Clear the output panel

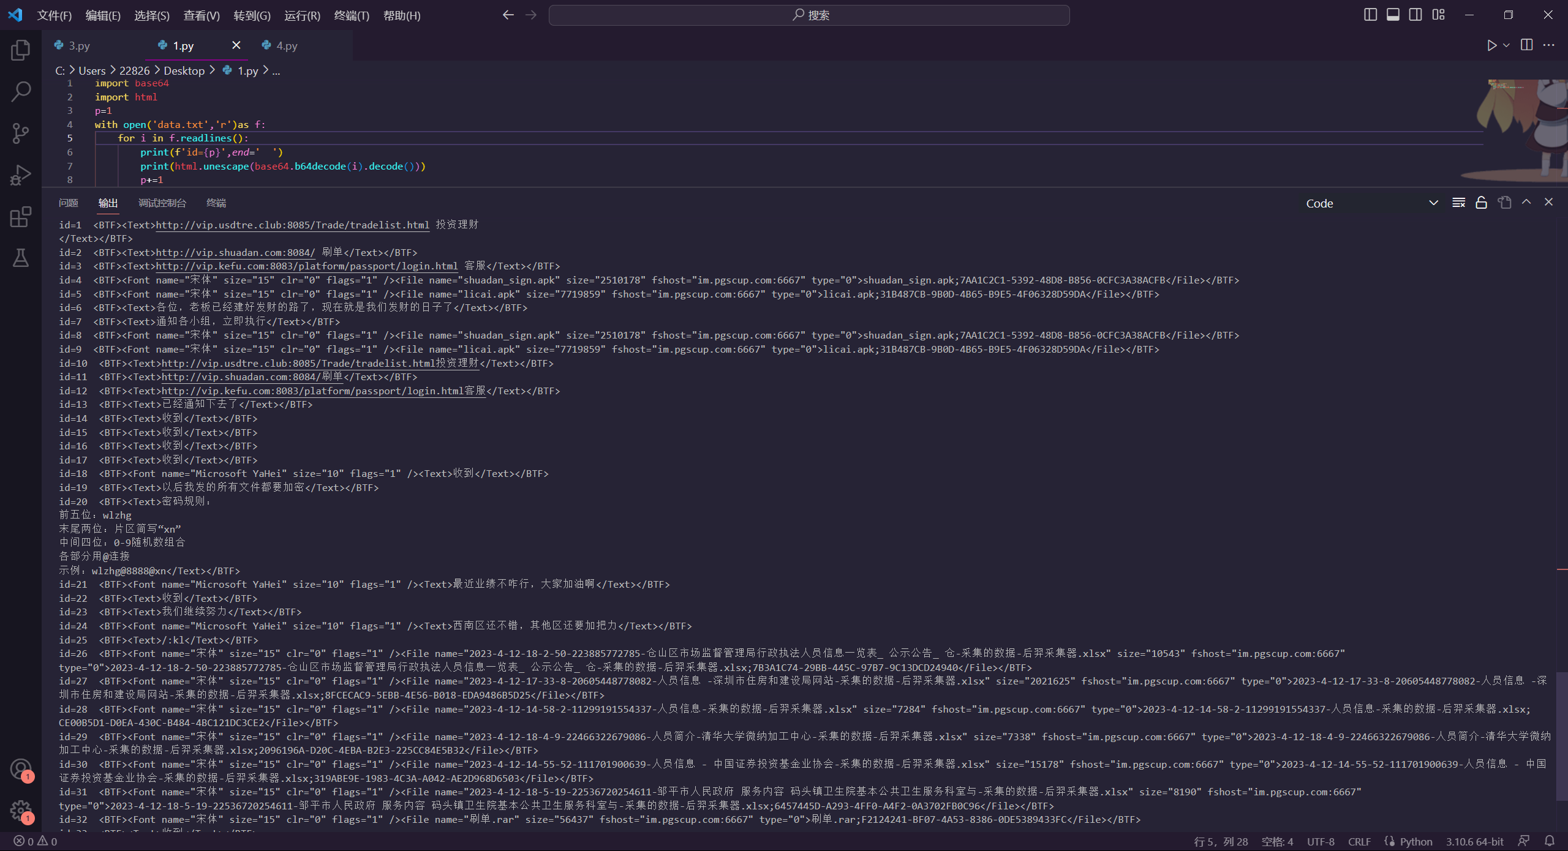tap(1458, 203)
